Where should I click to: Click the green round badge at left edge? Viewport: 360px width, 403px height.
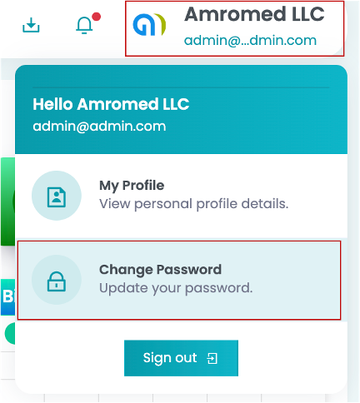coord(10,333)
